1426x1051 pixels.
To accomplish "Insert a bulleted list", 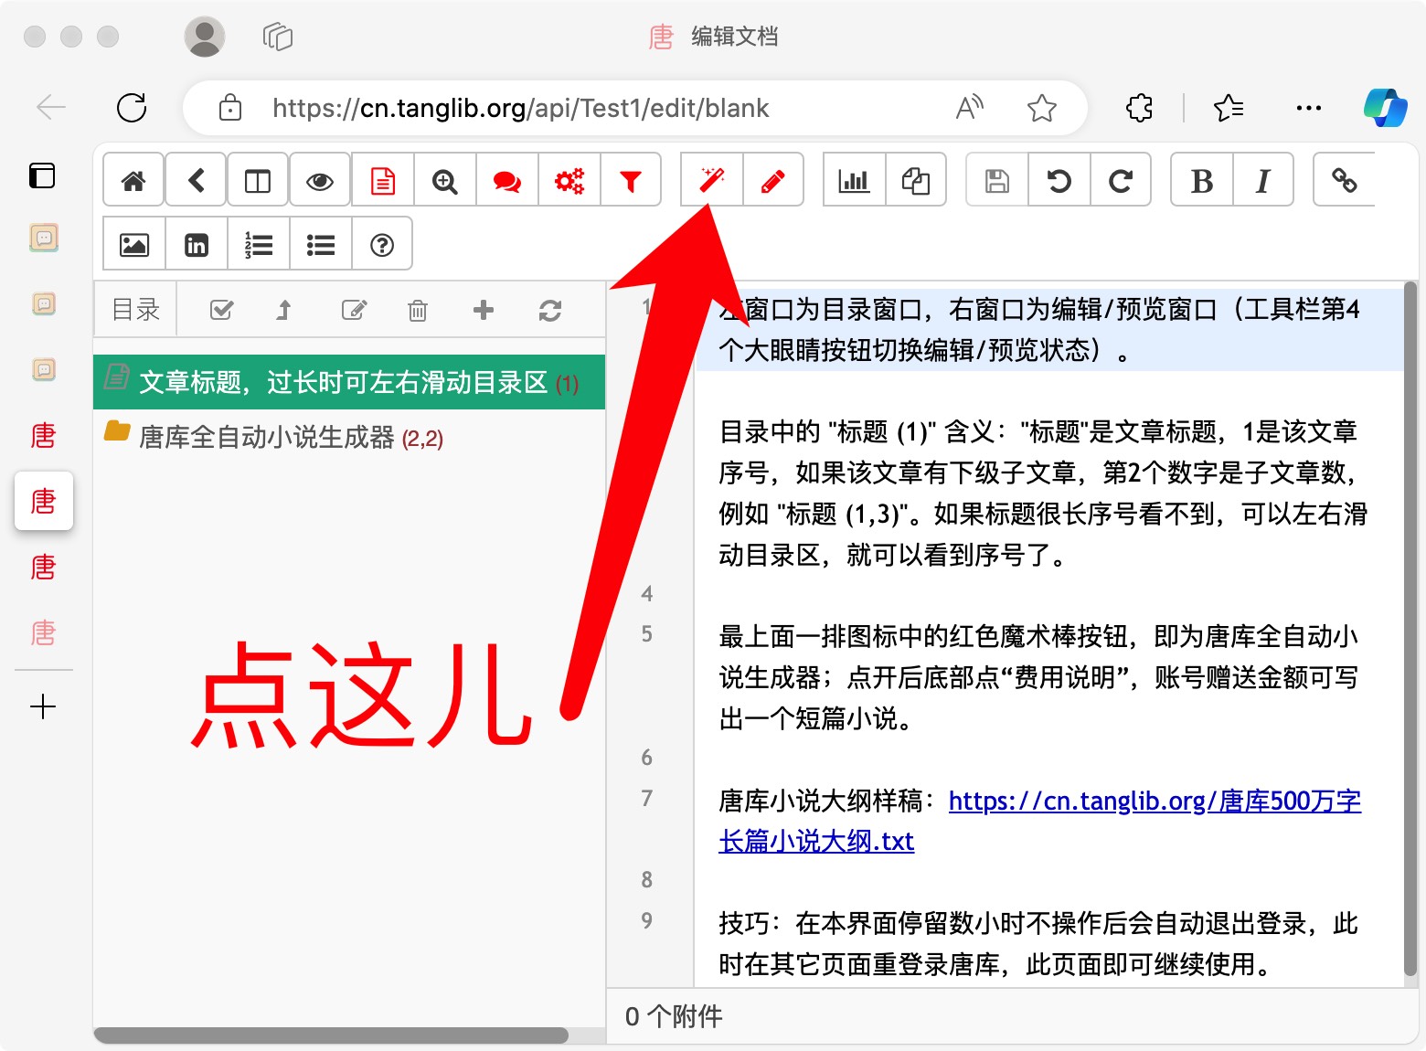I will point(320,244).
